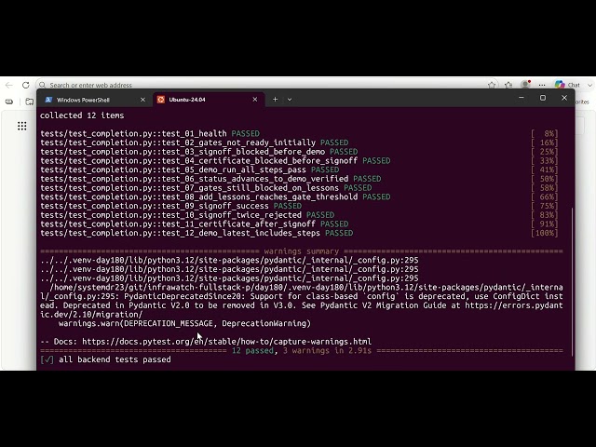This screenshot has height=447, width=596.
Task: Click the test_12_demo_latest_includes_steps line
Action: [x=196, y=233]
